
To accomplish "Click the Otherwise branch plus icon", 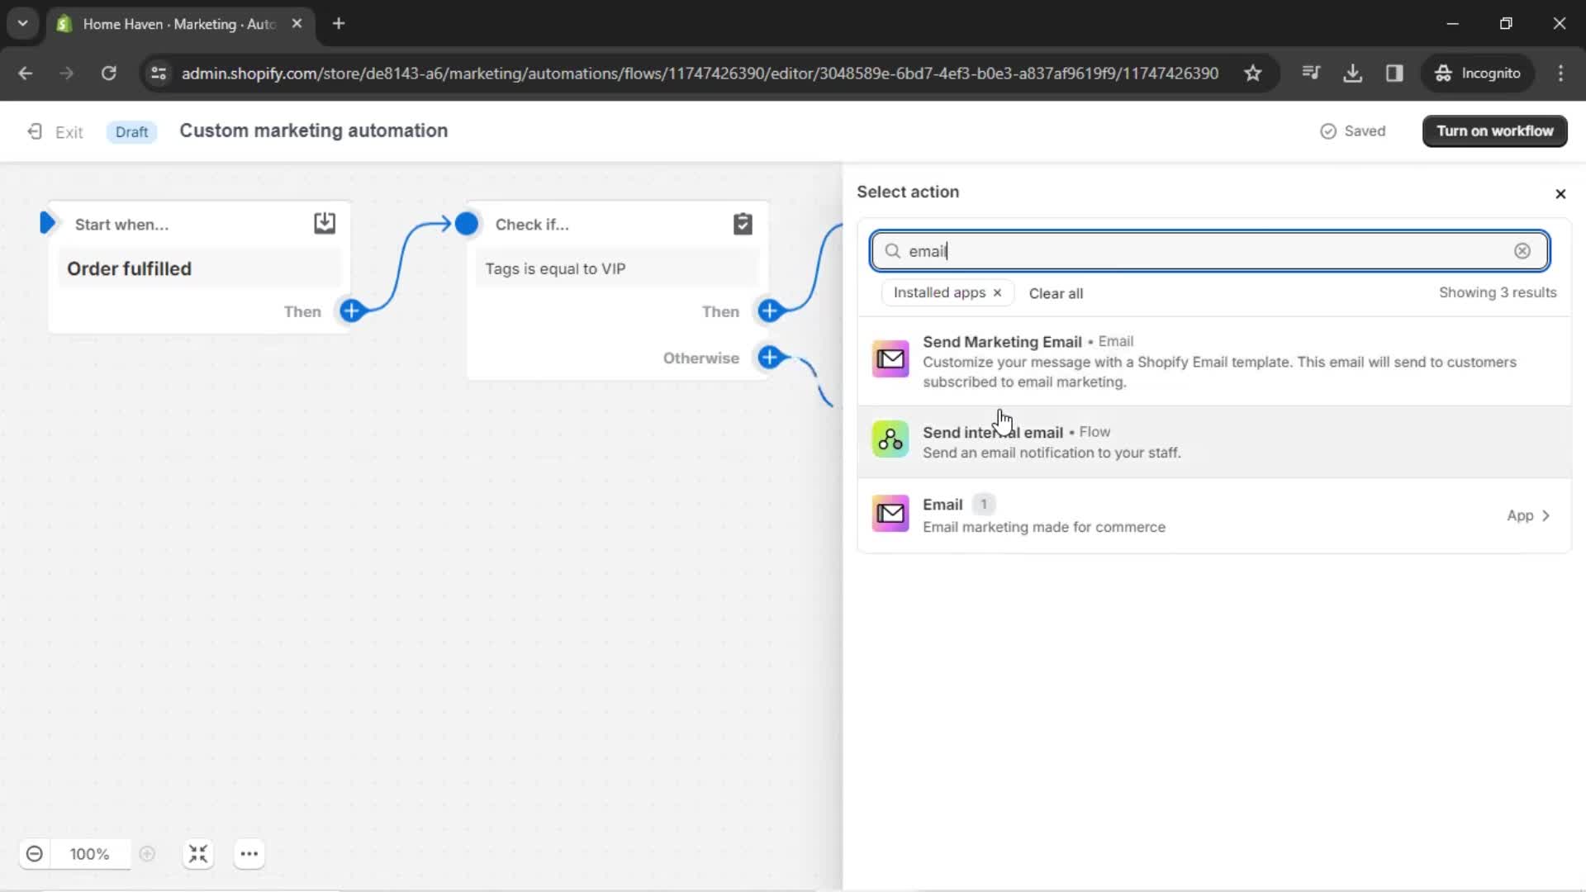I will pyautogui.click(x=769, y=358).
